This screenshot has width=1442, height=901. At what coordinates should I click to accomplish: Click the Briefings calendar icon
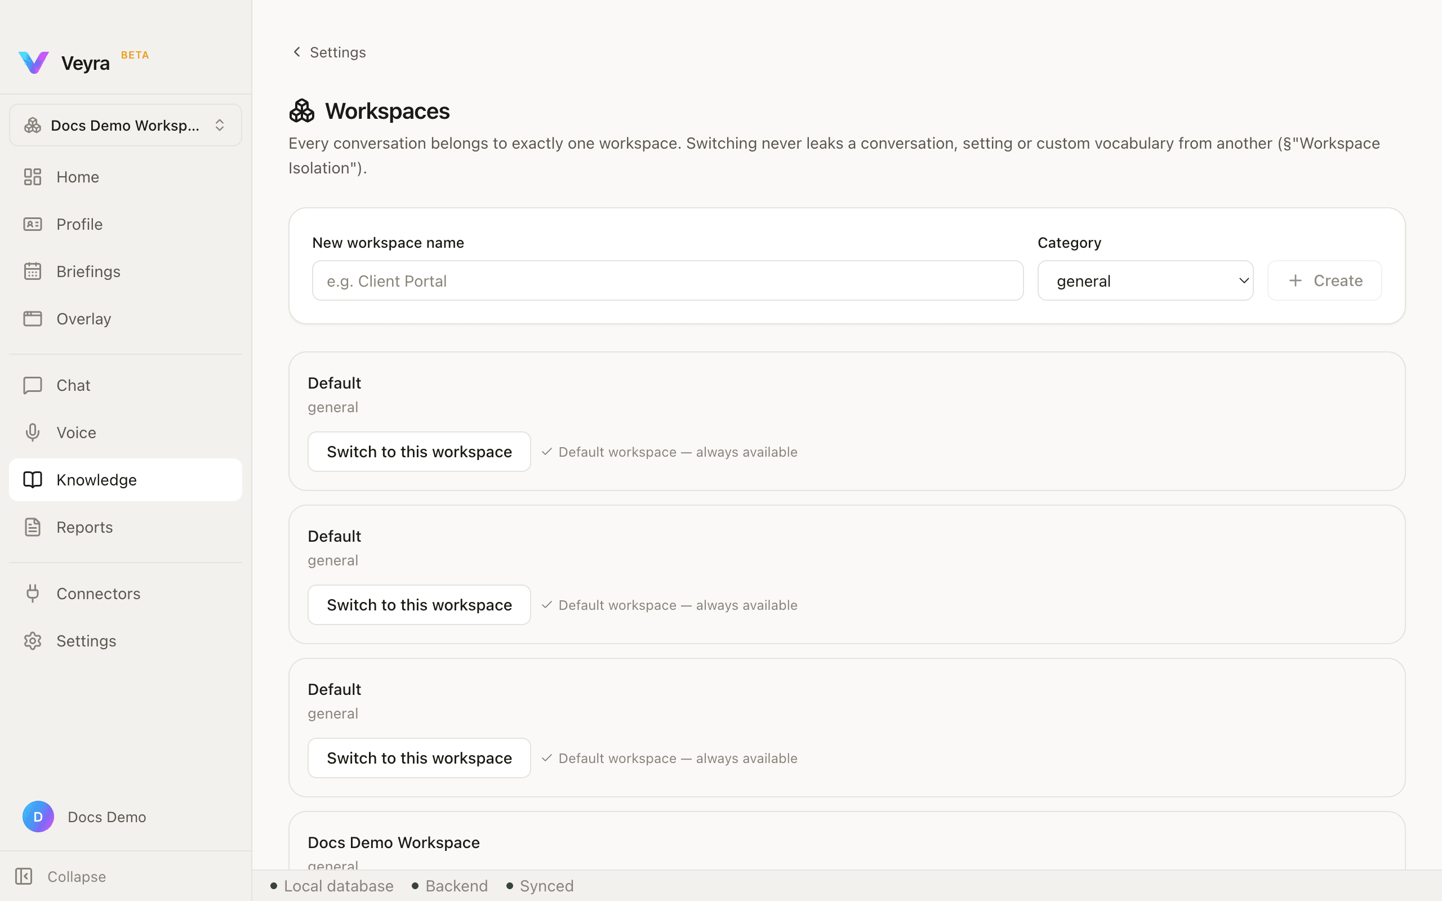point(33,271)
